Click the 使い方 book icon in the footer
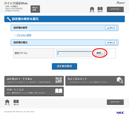 (x=16, y=102)
